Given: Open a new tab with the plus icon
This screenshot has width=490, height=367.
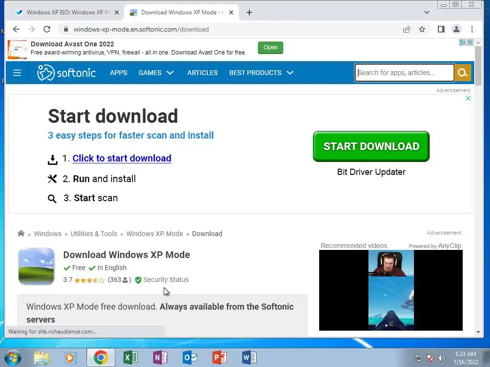Looking at the screenshot, I should pyautogui.click(x=249, y=12).
